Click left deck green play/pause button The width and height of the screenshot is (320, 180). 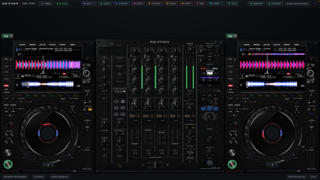point(8,164)
